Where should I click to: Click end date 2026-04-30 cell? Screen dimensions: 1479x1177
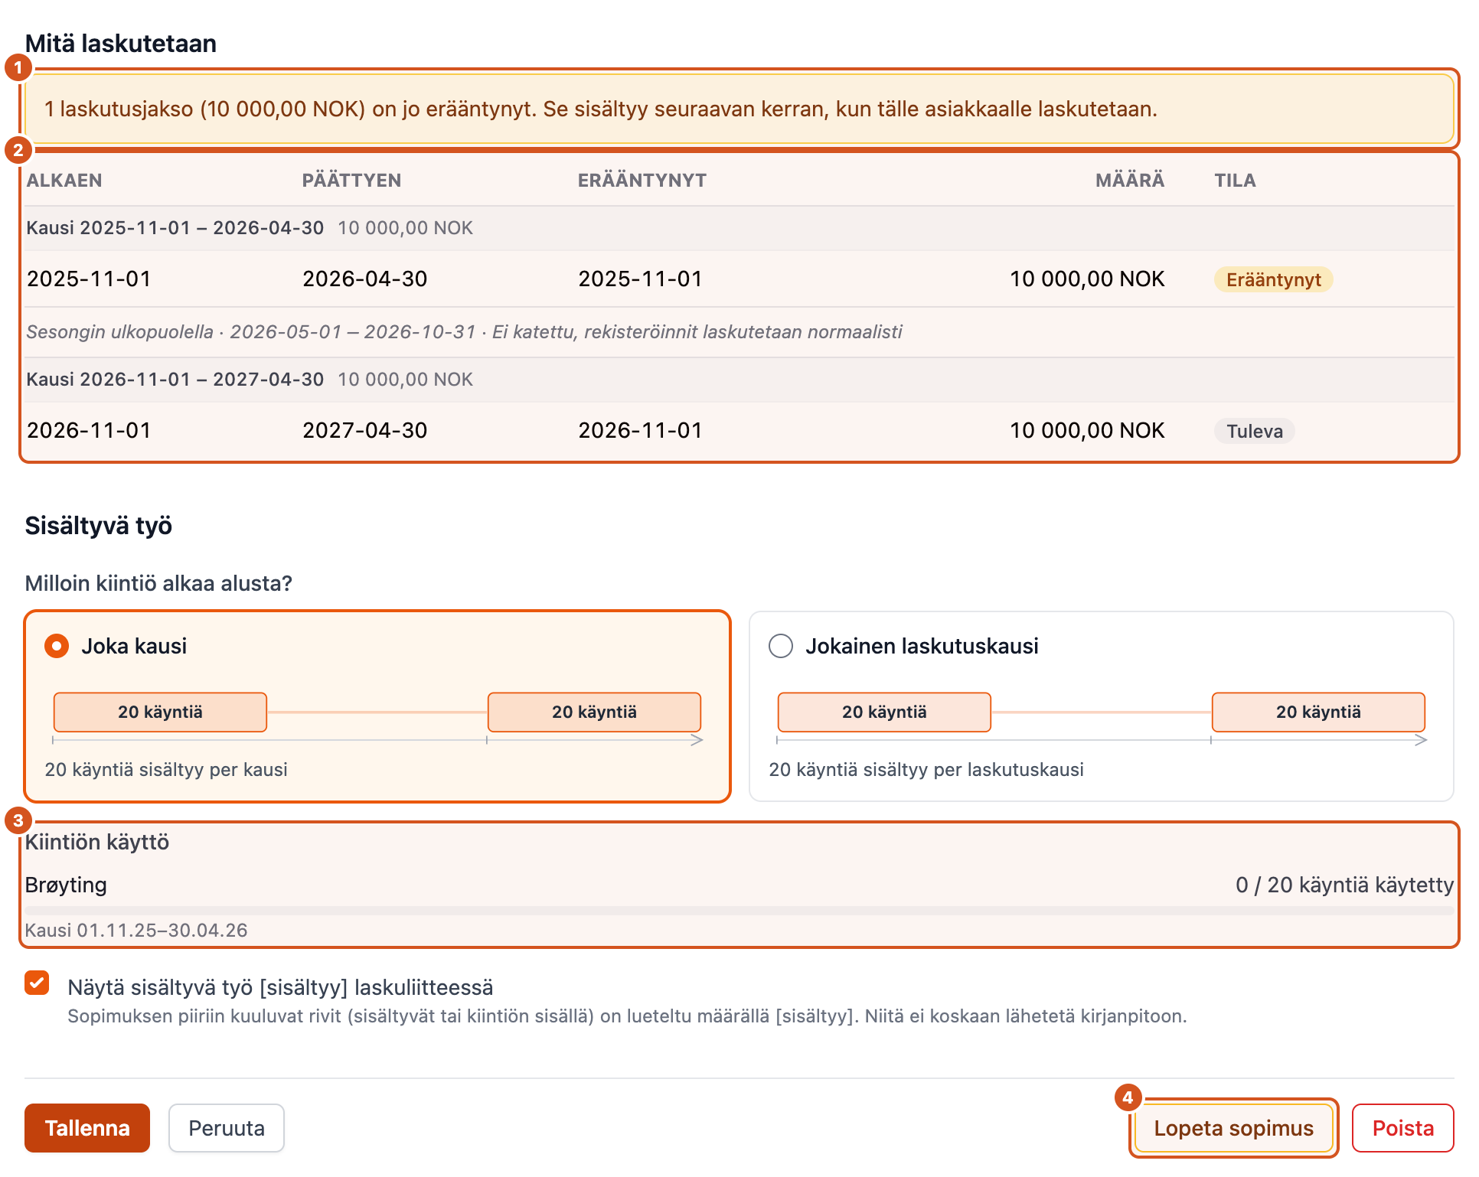(x=364, y=279)
